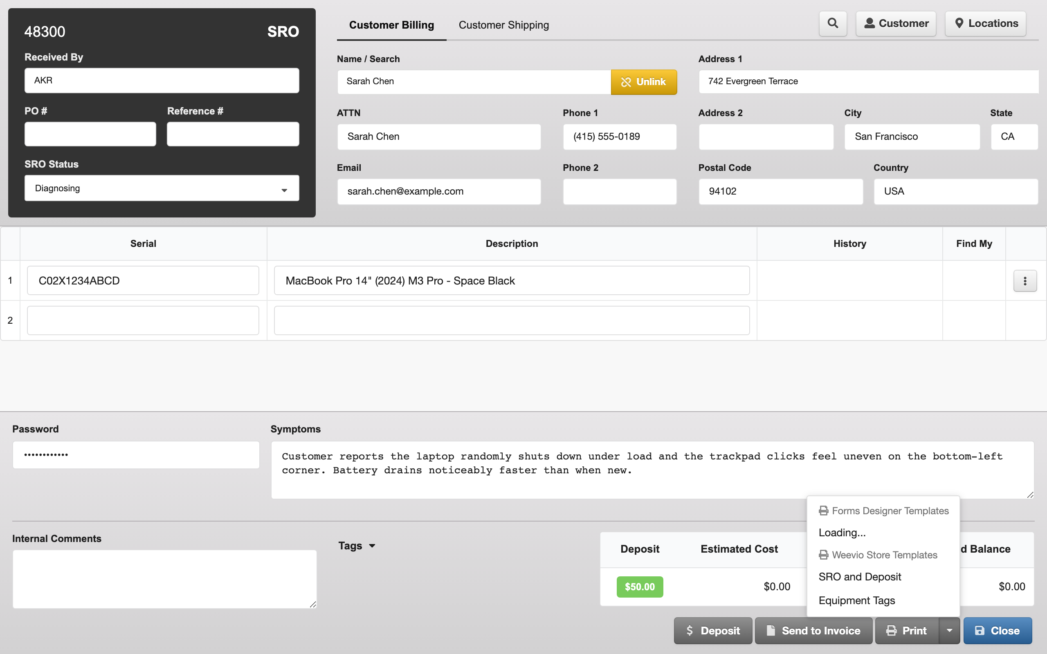Select SRO and Deposit template
Viewport: 1047px width, 654px height.
point(860,577)
